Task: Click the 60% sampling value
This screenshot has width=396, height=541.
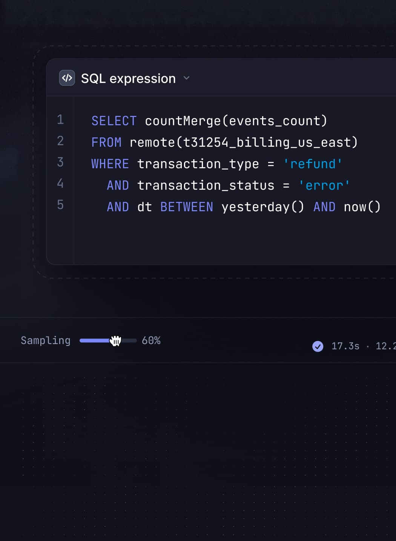Action: [151, 340]
